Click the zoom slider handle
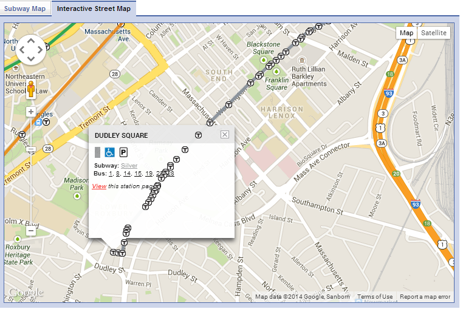The height and width of the screenshot is (309, 460). click(31, 149)
